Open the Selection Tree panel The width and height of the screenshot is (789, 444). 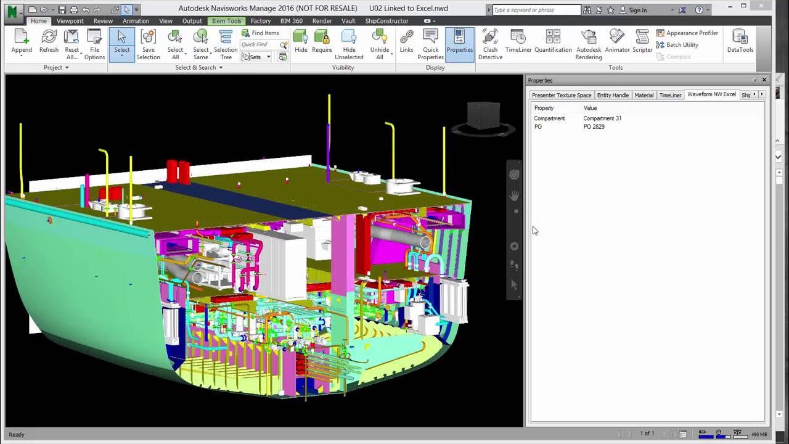(x=226, y=44)
